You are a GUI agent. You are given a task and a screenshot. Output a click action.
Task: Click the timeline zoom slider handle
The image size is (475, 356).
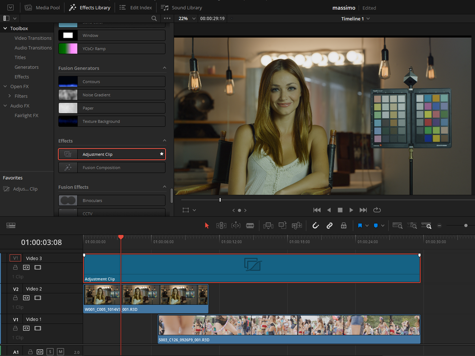point(466,226)
